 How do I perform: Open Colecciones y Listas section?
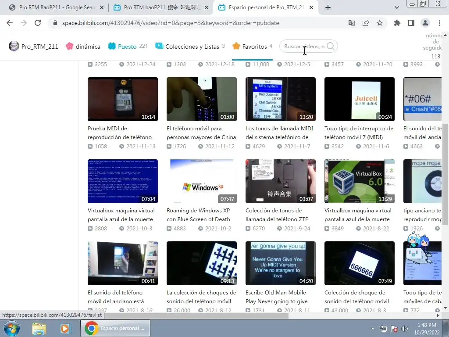[x=190, y=47]
